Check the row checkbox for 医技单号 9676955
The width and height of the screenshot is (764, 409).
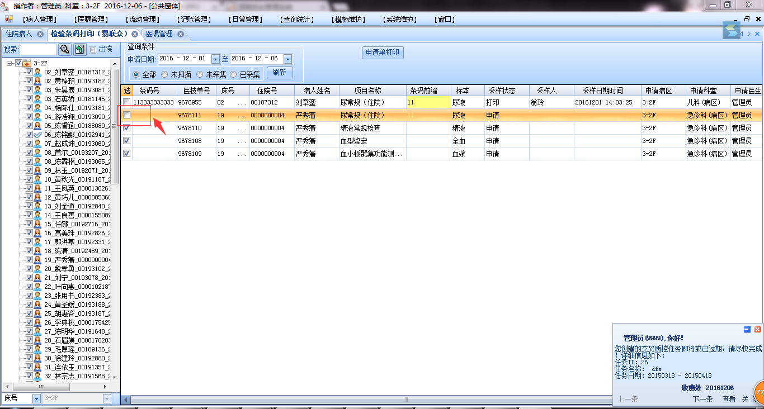click(x=127, y=102)
